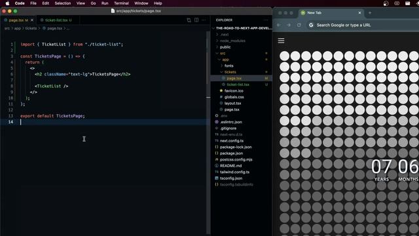Click the browser back arrow
This screenshot has width=419, height=236.
coord(279,25)
